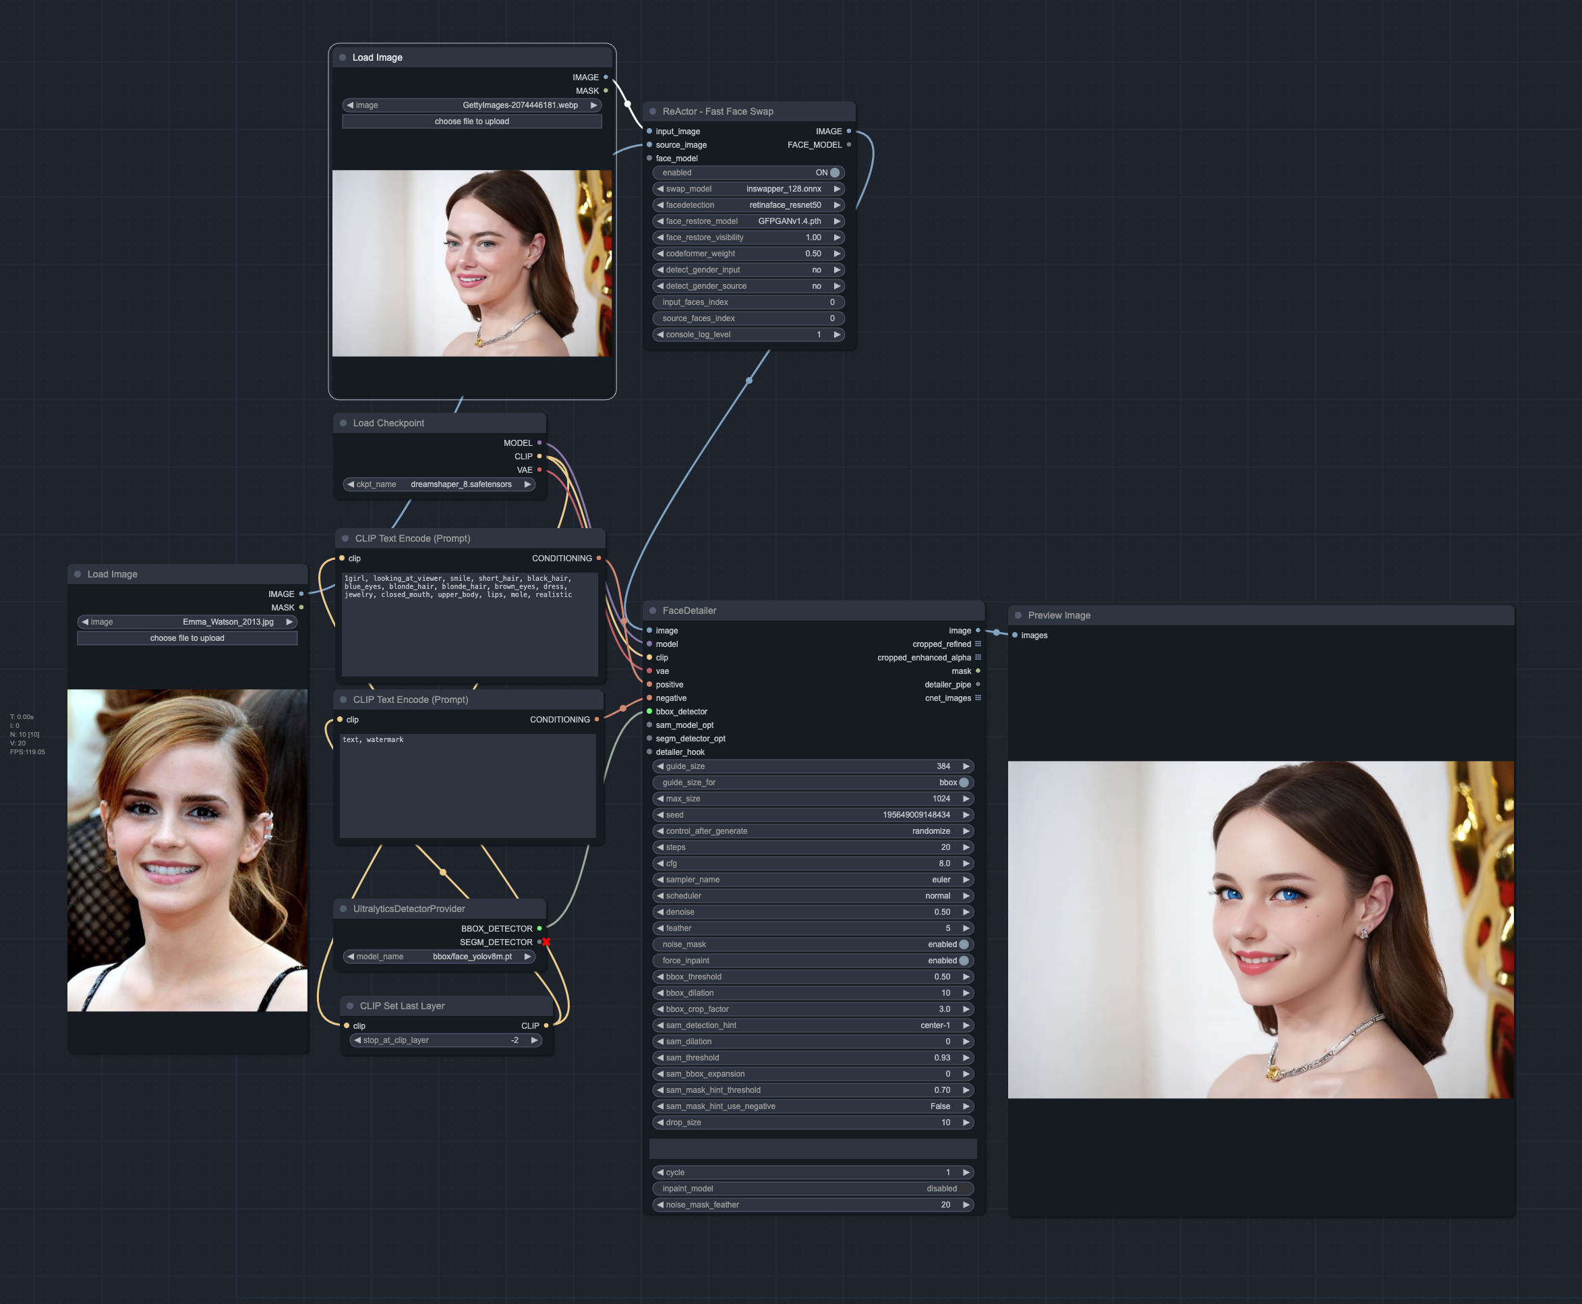Viewport: 1582px width, 1304px height.
Task: Increase the denoise value with right arrow
Action: pyautogui.click(x=966, y=912)
